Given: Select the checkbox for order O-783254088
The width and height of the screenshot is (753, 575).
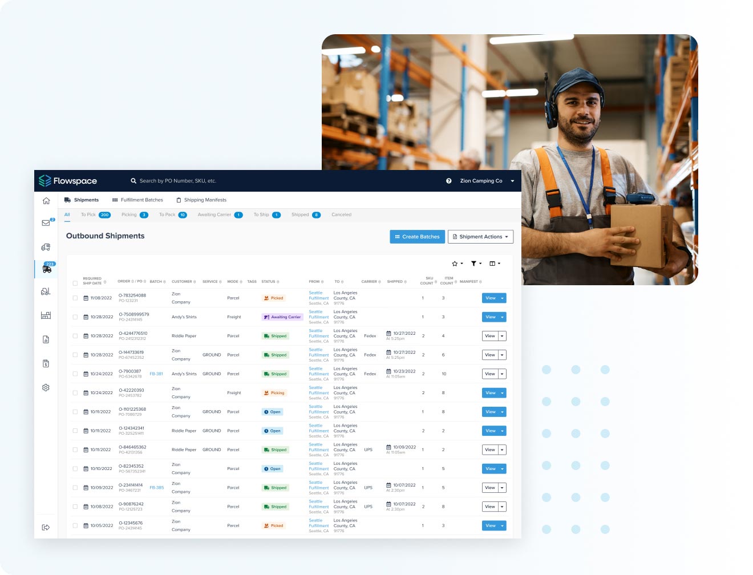Looking at the screenshot, I should click(x=75, y=298).
